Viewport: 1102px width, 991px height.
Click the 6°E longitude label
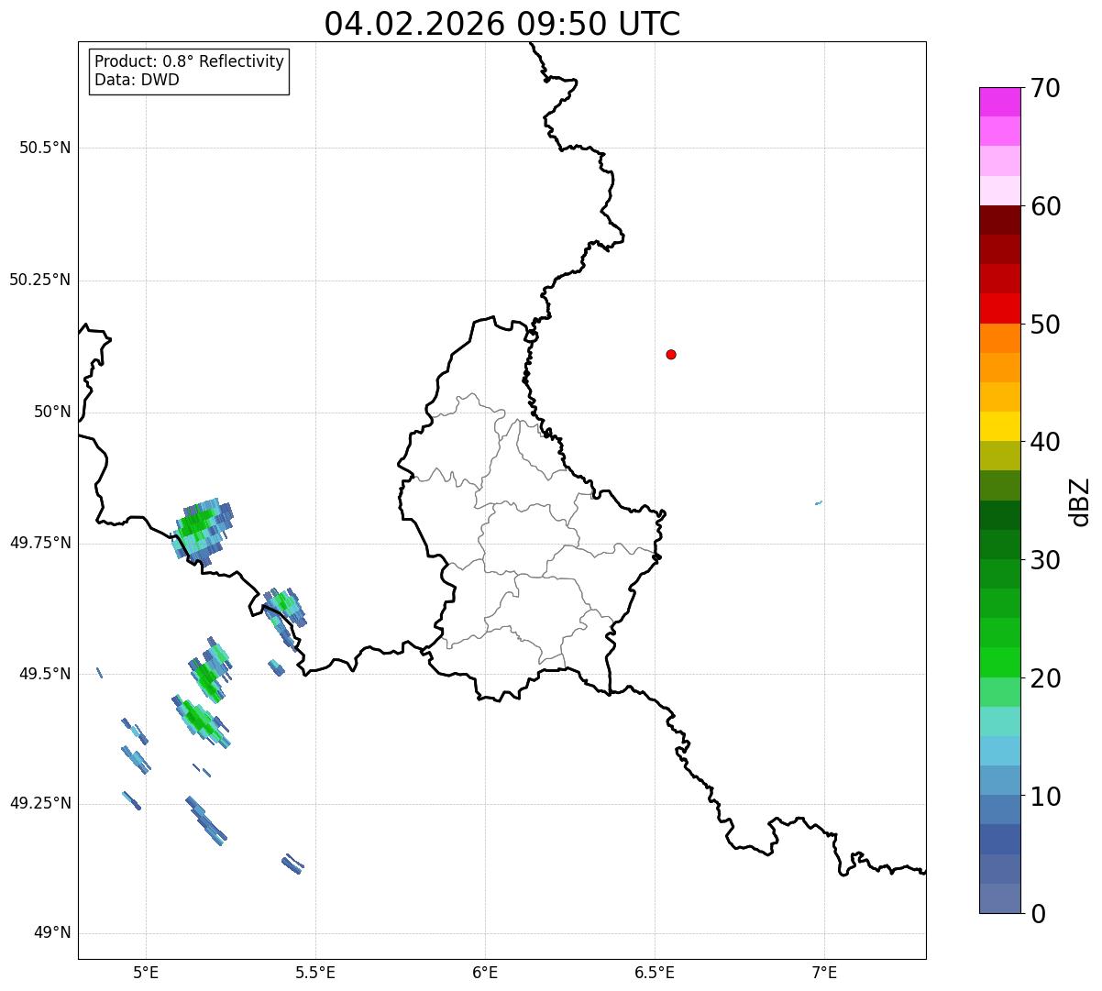(485, 972)
